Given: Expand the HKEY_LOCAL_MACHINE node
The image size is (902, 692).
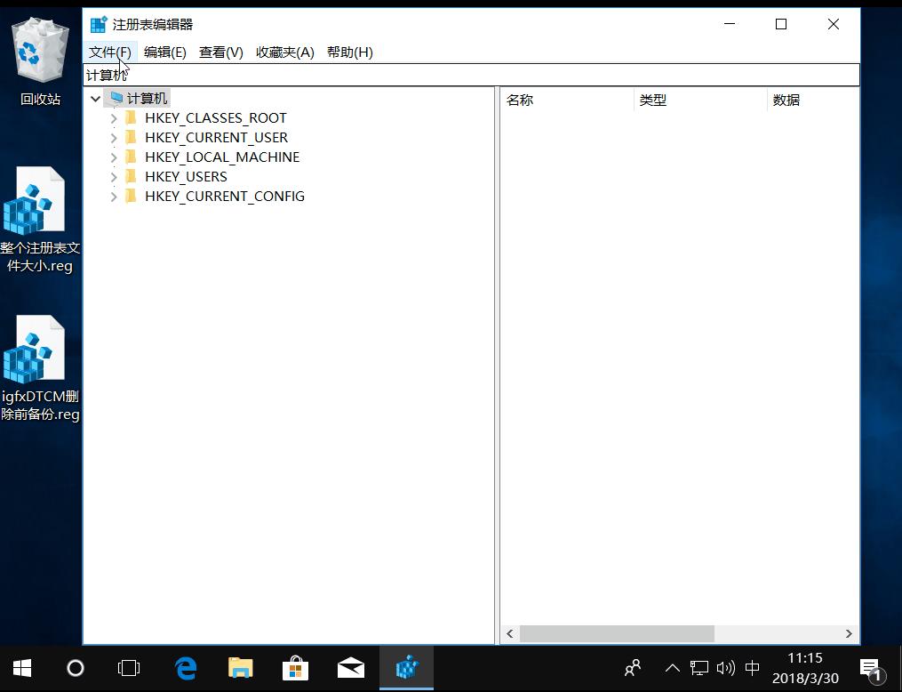Looking at the screenshot, I should pyautogui.click(x=114, y=157).
